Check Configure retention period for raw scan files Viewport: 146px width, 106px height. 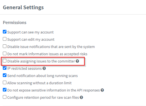point(4,97)
